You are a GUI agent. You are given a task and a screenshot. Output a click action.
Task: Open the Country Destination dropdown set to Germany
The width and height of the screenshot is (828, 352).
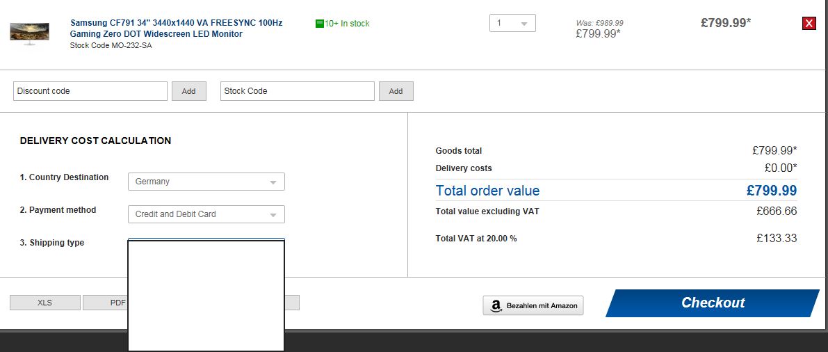(x=206, y=182)
